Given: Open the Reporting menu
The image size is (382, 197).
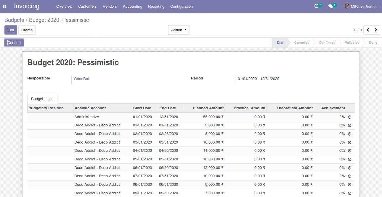Looking at the screenshot, I should 156,6.
